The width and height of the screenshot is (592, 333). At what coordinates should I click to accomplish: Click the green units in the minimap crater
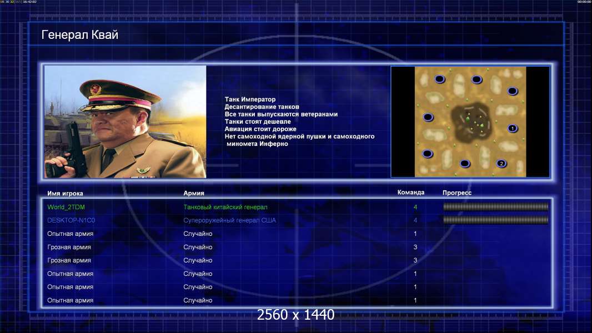pyautogui.click(x=475, y=122)
